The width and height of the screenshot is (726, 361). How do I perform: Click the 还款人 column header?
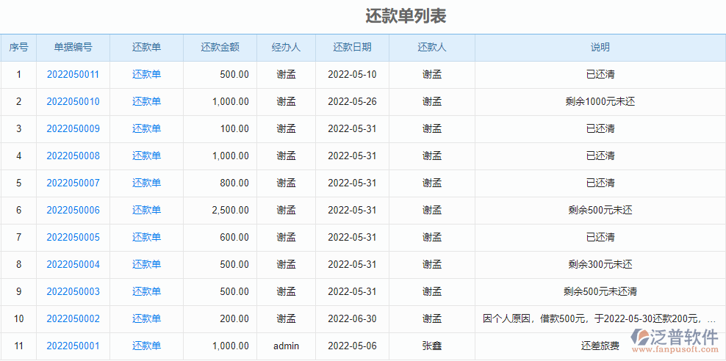432,47
